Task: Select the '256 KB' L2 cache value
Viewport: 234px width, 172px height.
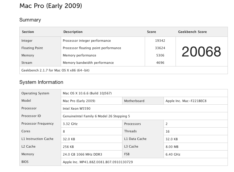Action: [68, 147]
